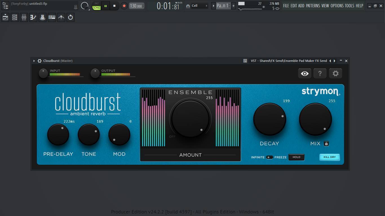Open the VIEW menu
Screen dimensions: 385x216
coord(325,6)
